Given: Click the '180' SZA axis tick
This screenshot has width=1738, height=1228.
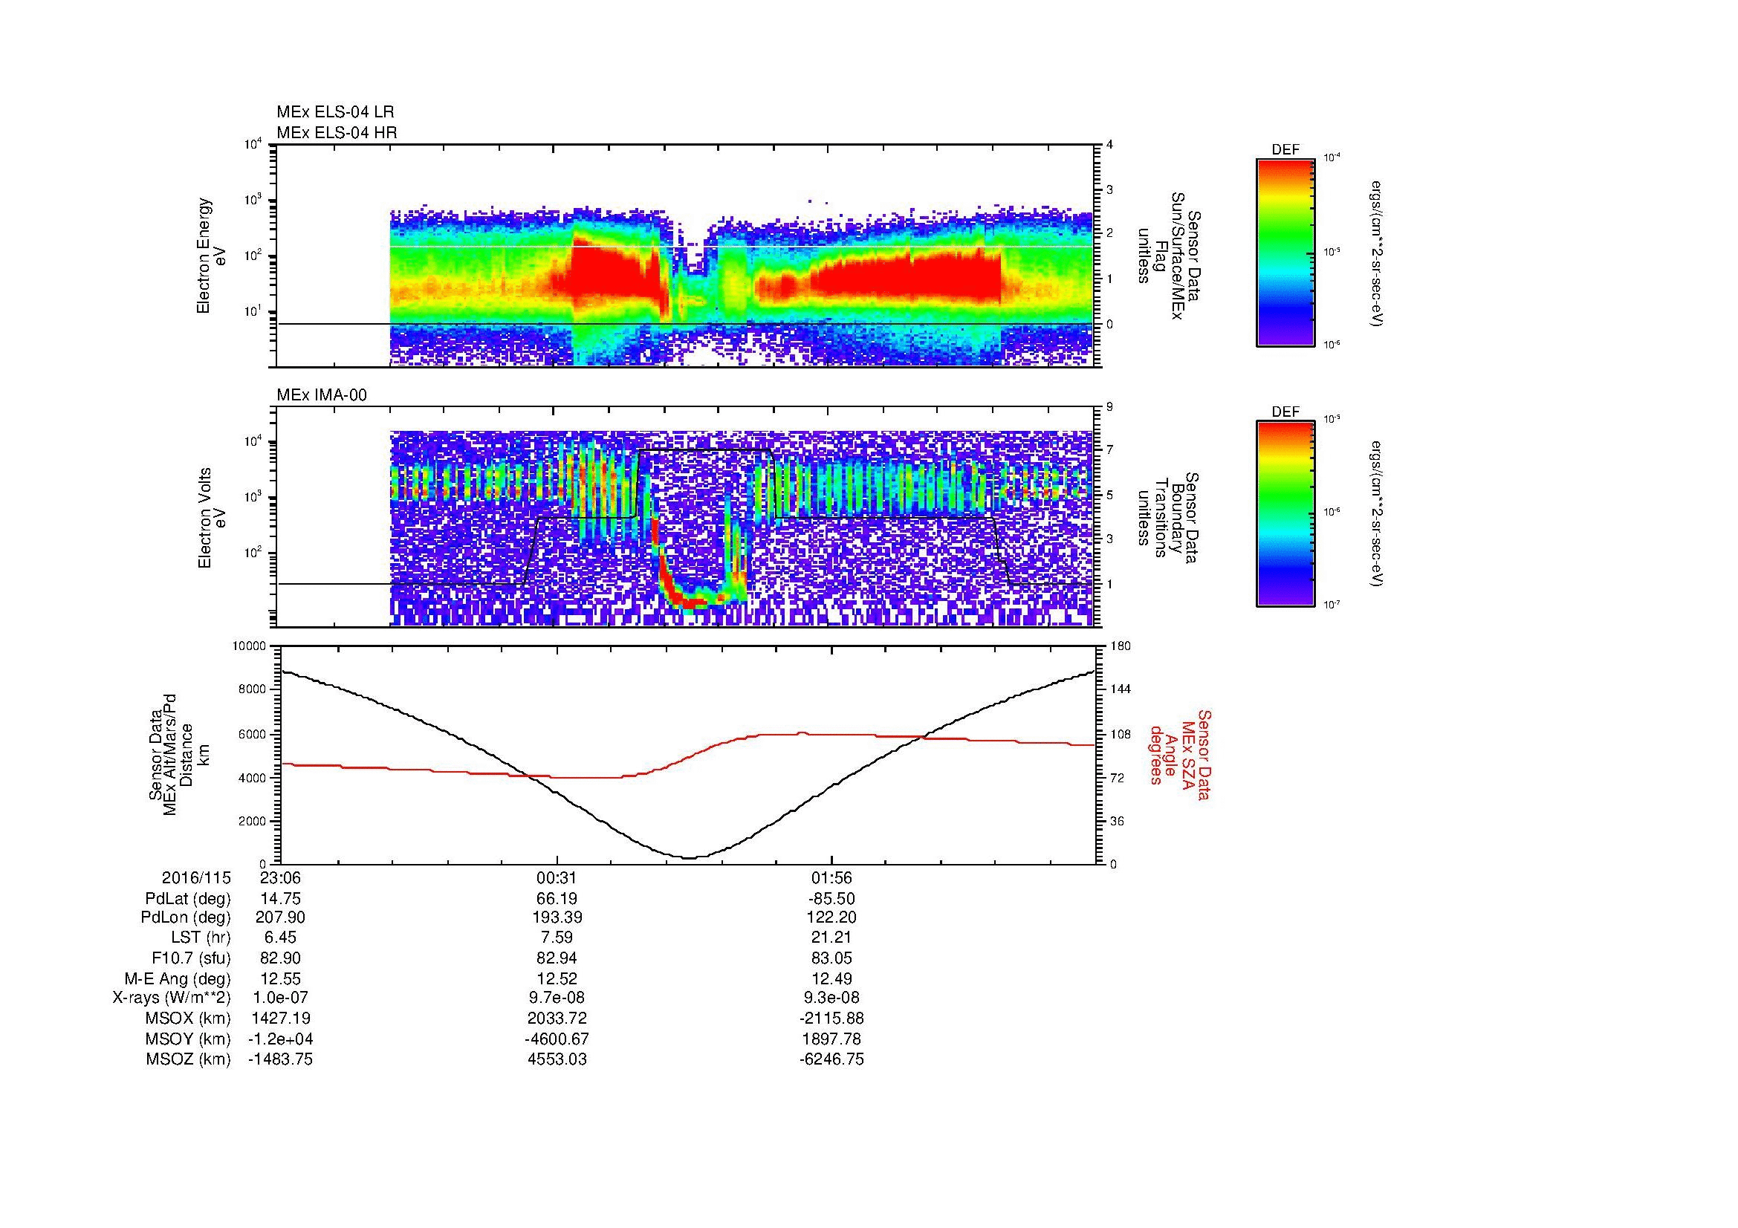Looking at the screenshot, I should (1121, 646).
